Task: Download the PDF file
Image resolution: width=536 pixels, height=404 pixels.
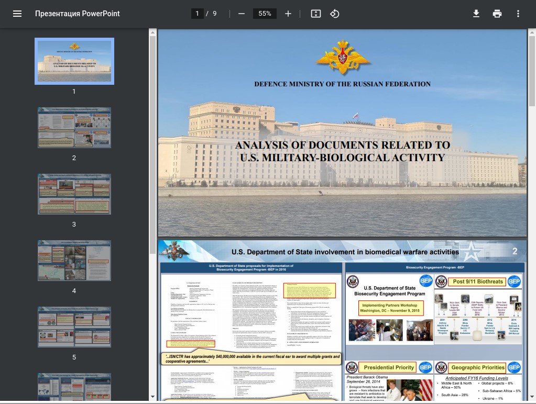Action: pos(476,14)
